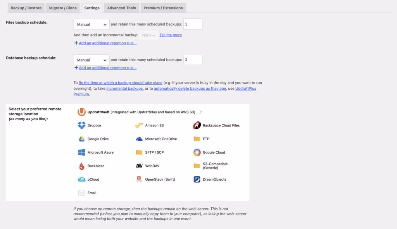Screen dimensions: 397x229
Task: Click the WebDAV label text
Action: click(152, 166)
